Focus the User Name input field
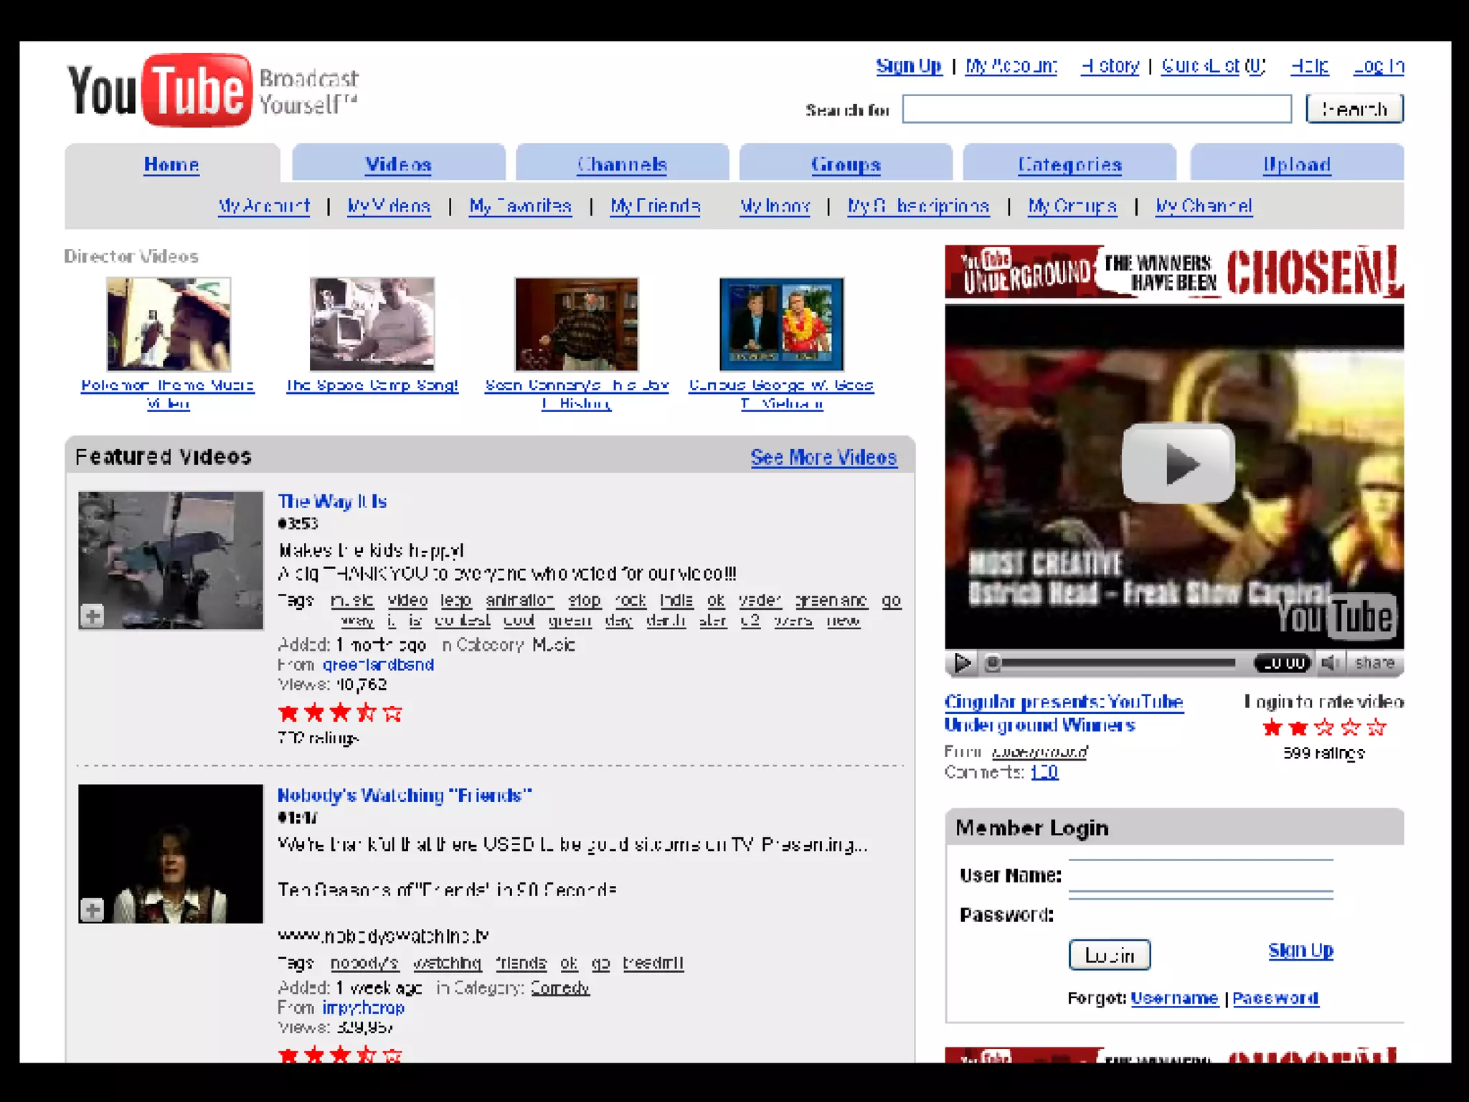 1200,875
